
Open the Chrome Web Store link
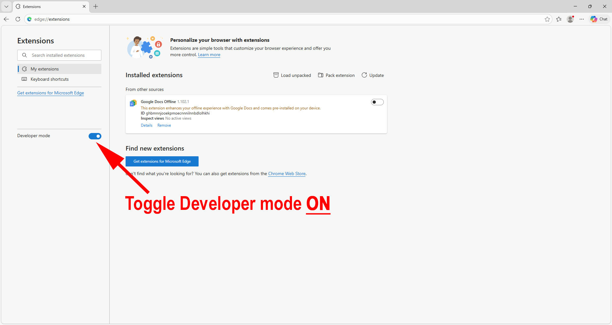pyautogui.click(x=287, y=174)
